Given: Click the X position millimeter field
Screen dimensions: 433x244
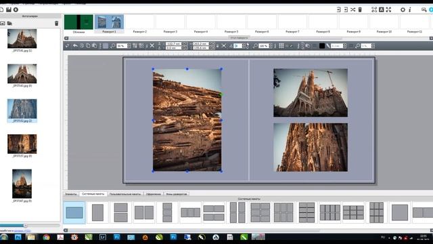Looking at the screenshot, I should (x=174, y=43).
